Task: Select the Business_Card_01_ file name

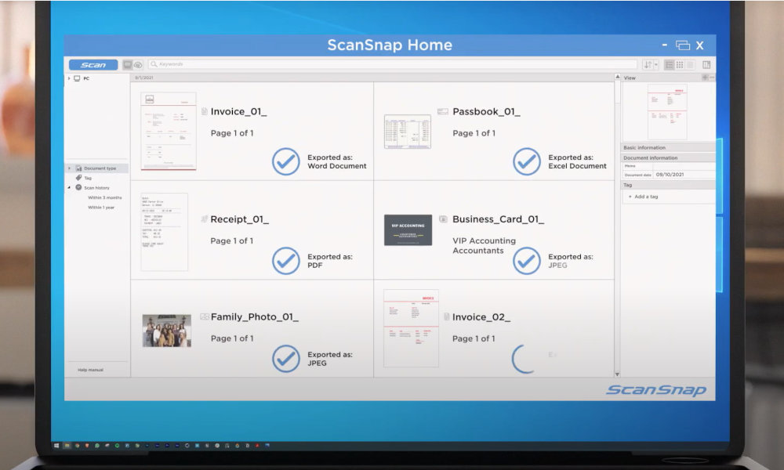Action: click(x=499, y=219)
